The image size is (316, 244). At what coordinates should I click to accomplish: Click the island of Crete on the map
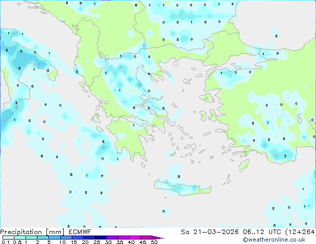coord(182,187)
